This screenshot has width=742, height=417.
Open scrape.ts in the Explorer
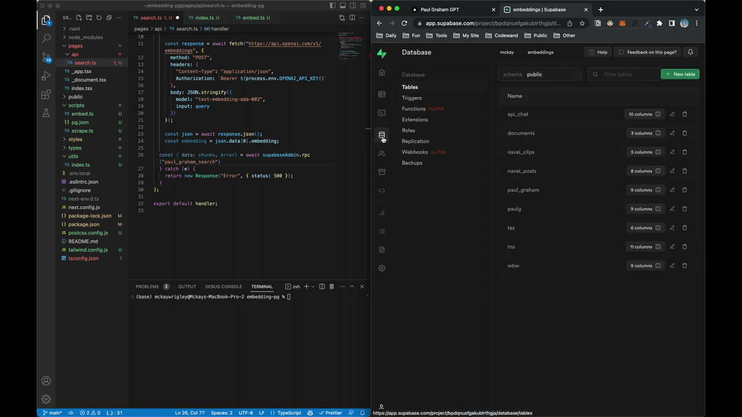(82, 131)
